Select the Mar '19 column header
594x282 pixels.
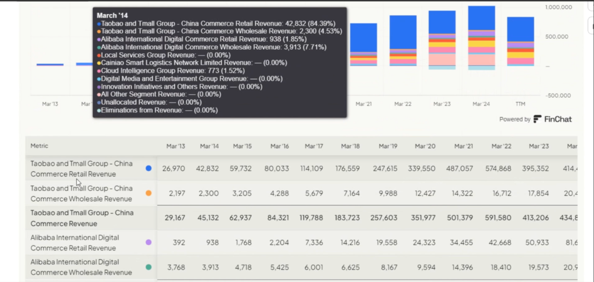pos(388,146)
